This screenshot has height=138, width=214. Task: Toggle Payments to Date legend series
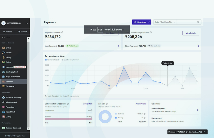[x=52, y=60]
